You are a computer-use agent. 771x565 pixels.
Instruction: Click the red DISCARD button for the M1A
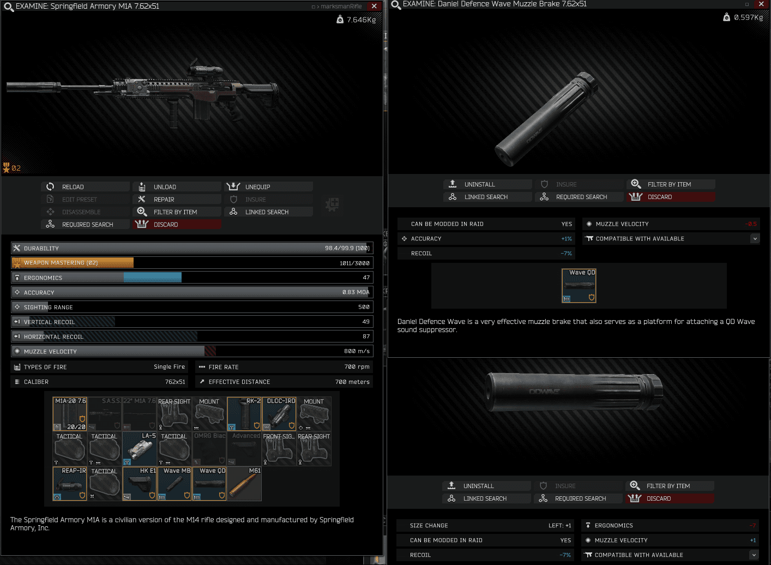point(177,224)
